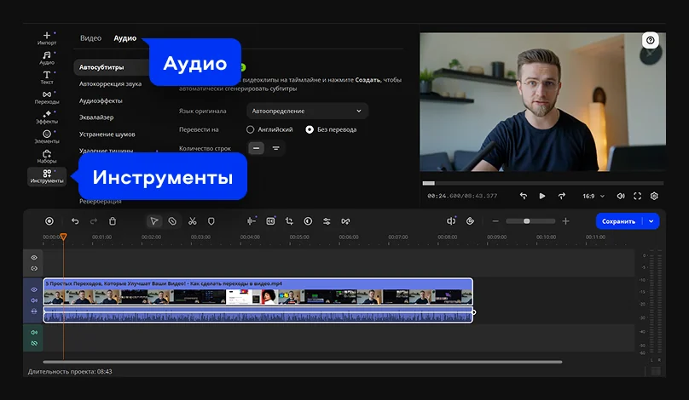The height and width of the screenshot is (400, 689).
Task: Delete clip with the trash icon
Action: pos(113,221)
